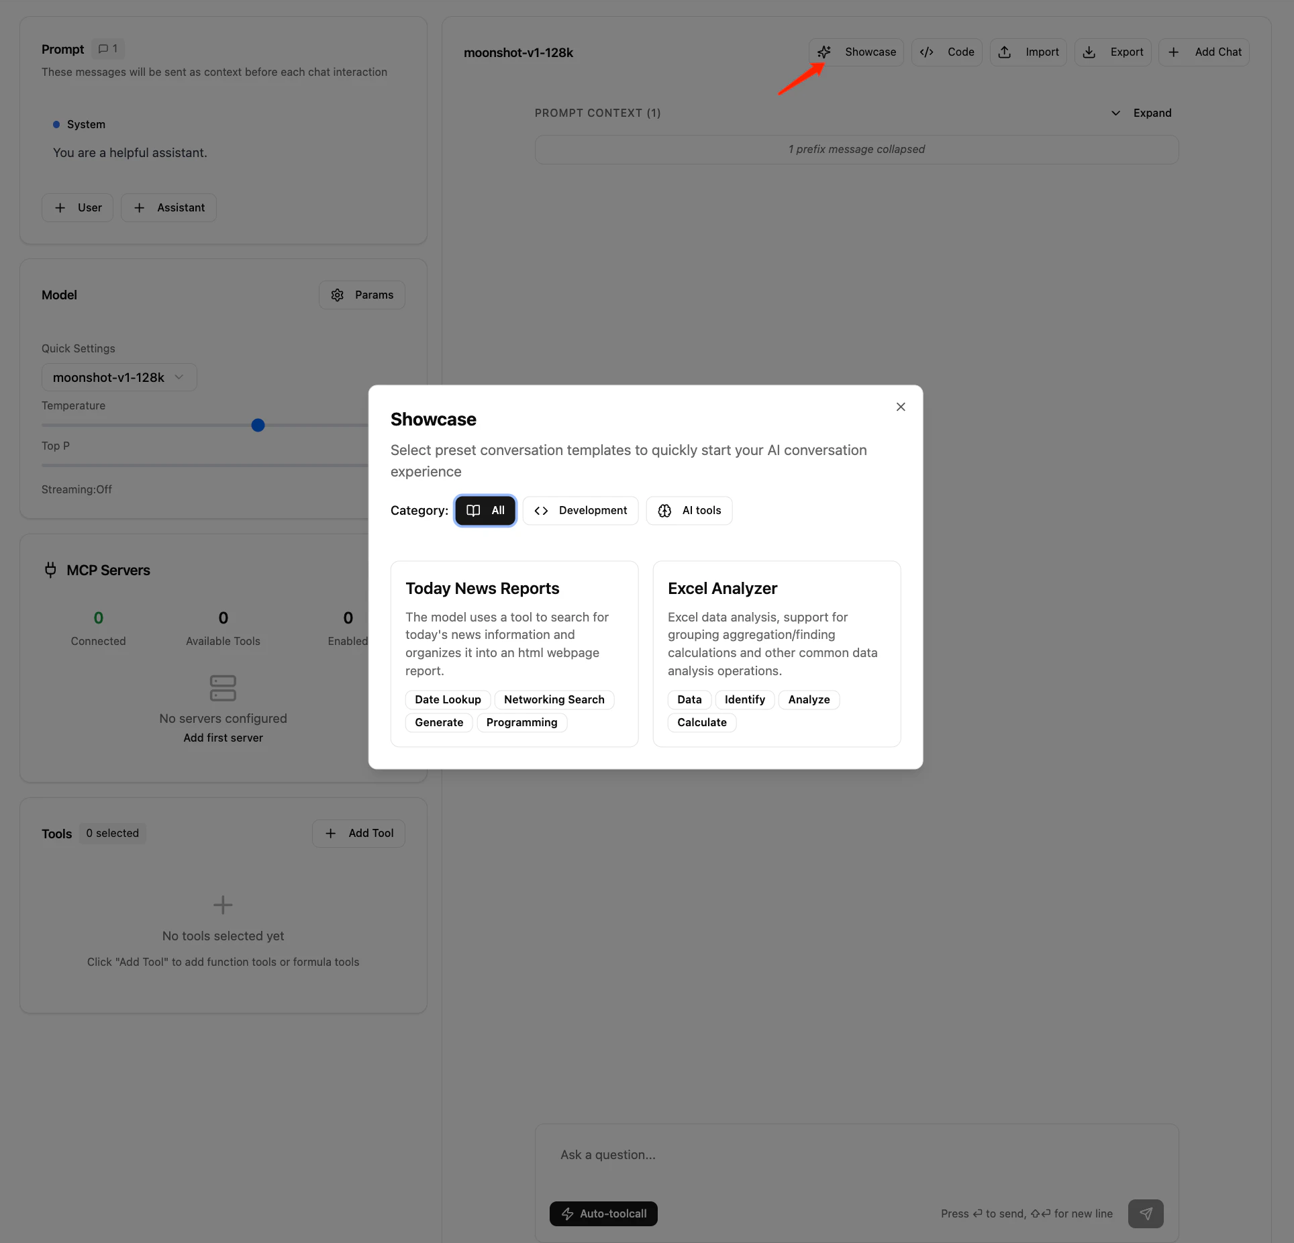1294x1243 pixels.
Task: Switch to the Development category
Action: click(x=581, y=511)
